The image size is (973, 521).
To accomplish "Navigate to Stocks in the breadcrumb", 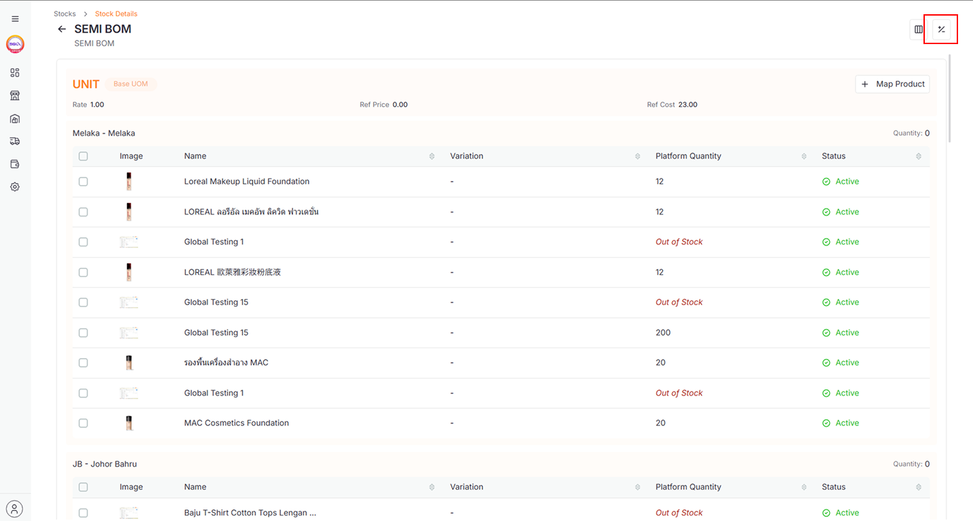I will tap(64, 14).
